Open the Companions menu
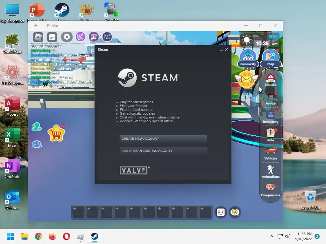The height and width of the screenshot is (244, 326). point(271,190)
